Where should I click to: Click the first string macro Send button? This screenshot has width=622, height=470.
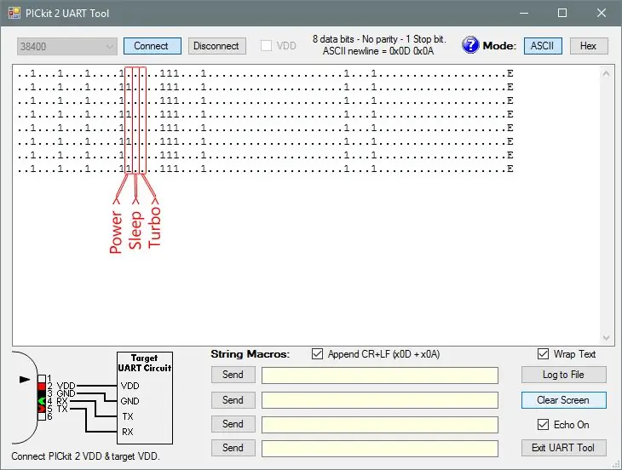233,375
